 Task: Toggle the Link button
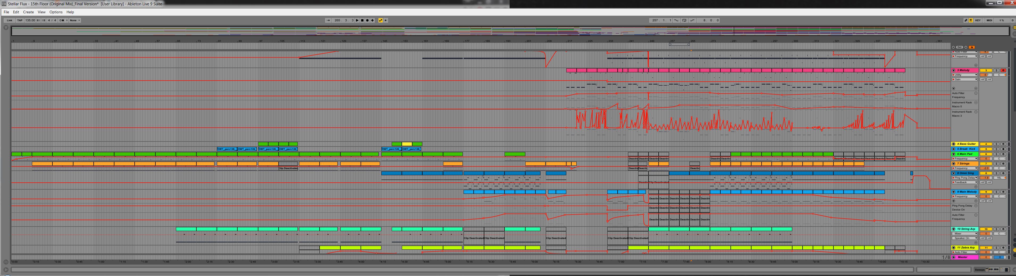10,20
